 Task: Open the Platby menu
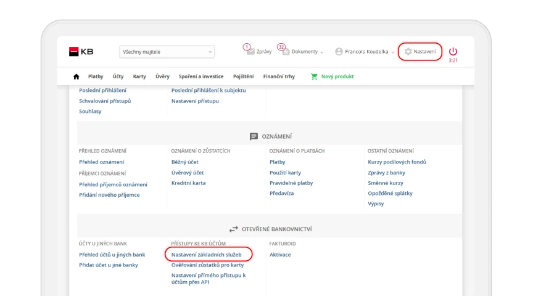(x=96, y=76)
